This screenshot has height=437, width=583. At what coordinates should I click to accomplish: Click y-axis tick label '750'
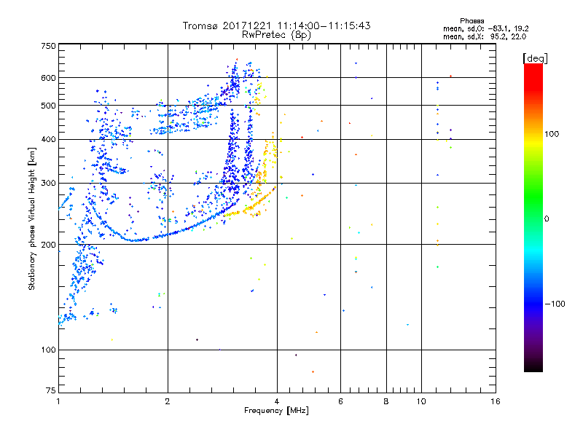(48, 46)
